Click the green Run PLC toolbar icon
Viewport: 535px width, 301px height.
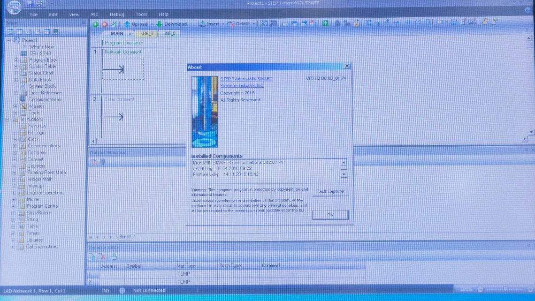coord(95,24)
